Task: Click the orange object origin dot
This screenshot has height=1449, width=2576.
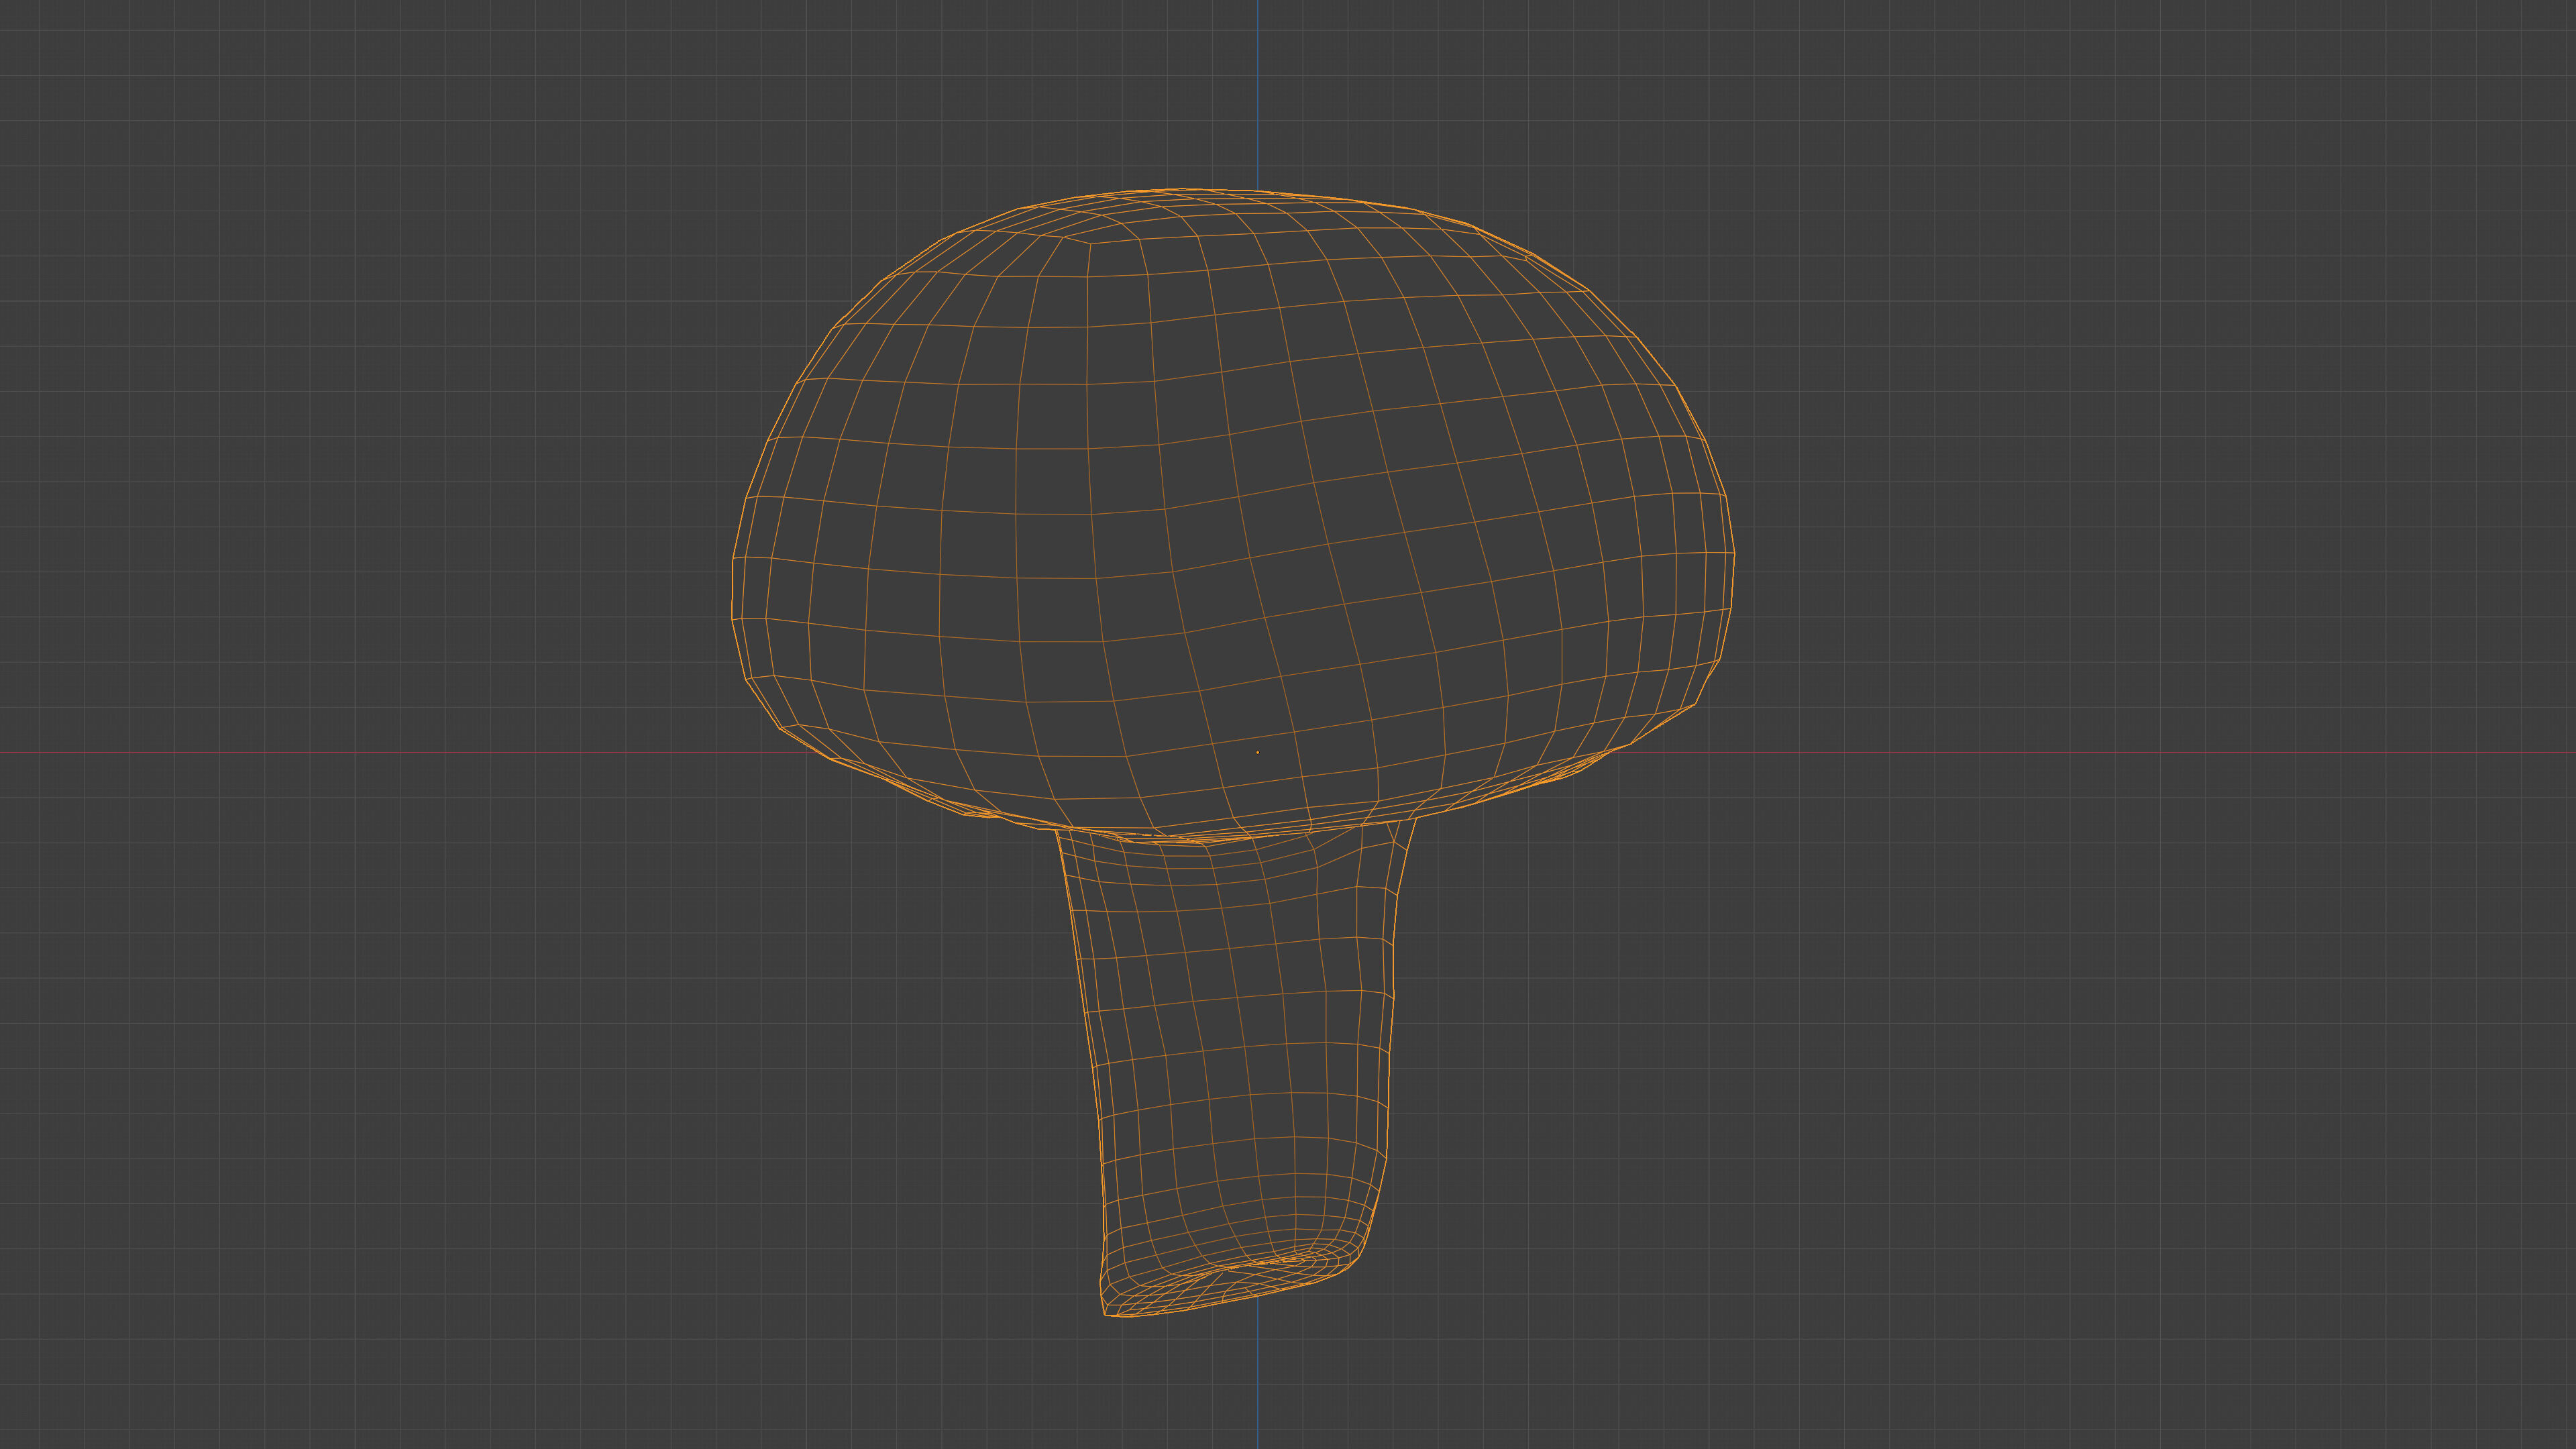Action: (x=1257, y=752)
